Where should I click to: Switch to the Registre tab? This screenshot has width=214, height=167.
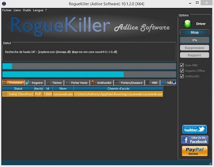tap(35, 83)
